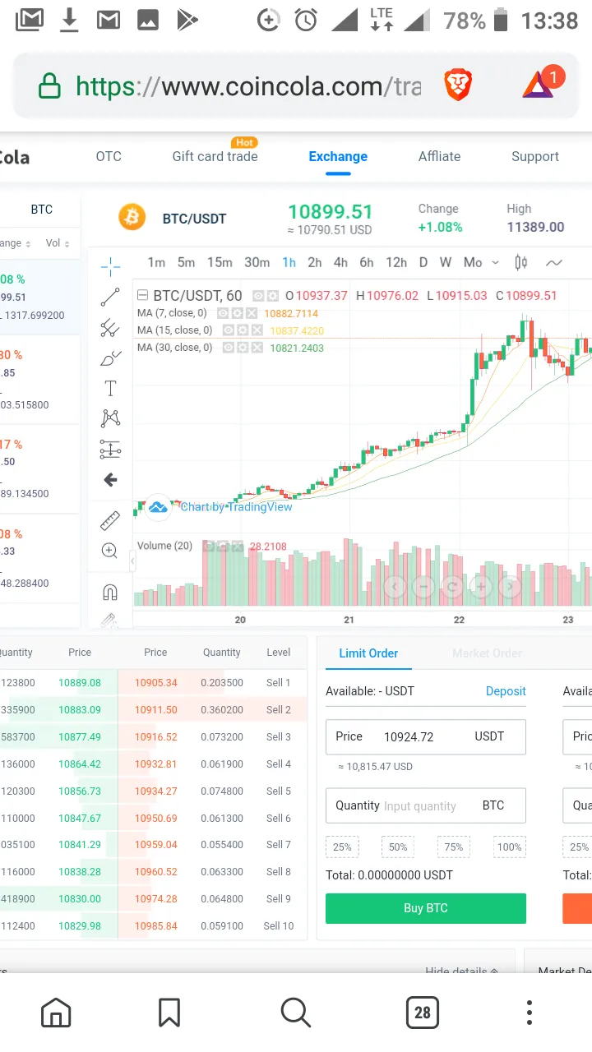Viewport: 592px width, 1052px height.
Task: Toggle visibility of MA (7, close, 0)
Action: [224, 313]
